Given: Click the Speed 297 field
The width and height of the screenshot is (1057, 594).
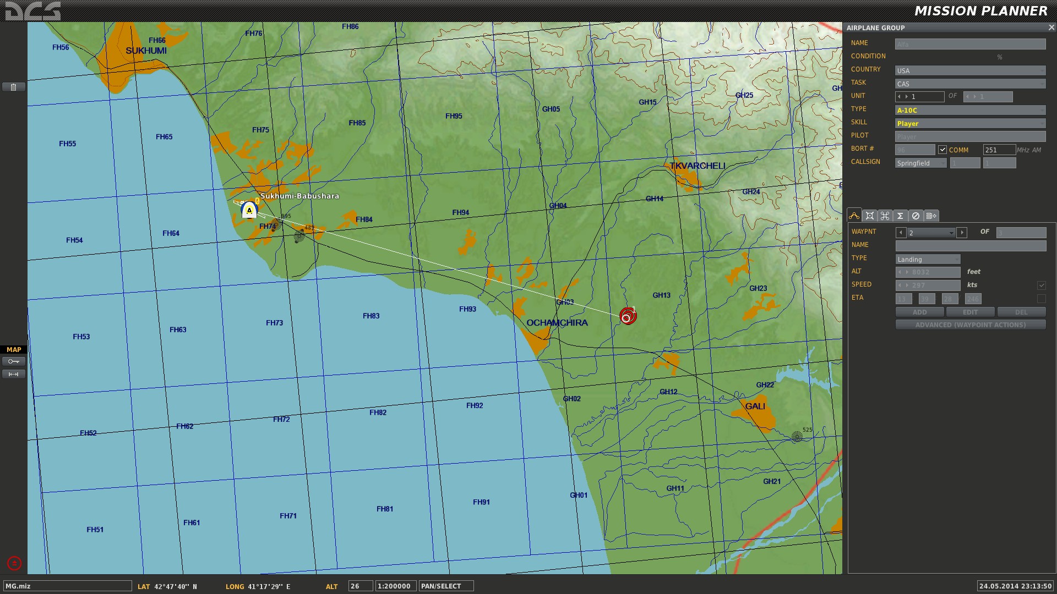Looking at the screenshot, I should [928, 285].
